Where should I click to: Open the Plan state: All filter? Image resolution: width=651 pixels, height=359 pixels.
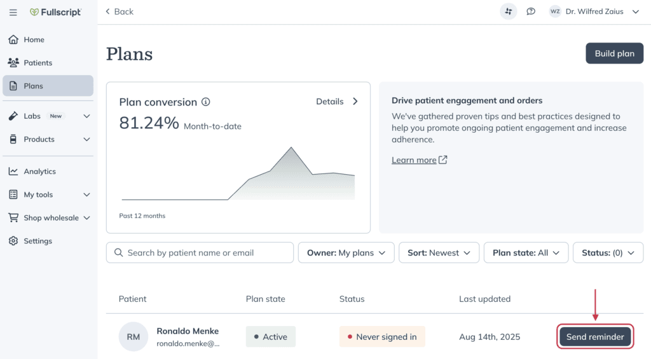pyautogui.click(x=526, y=253)
